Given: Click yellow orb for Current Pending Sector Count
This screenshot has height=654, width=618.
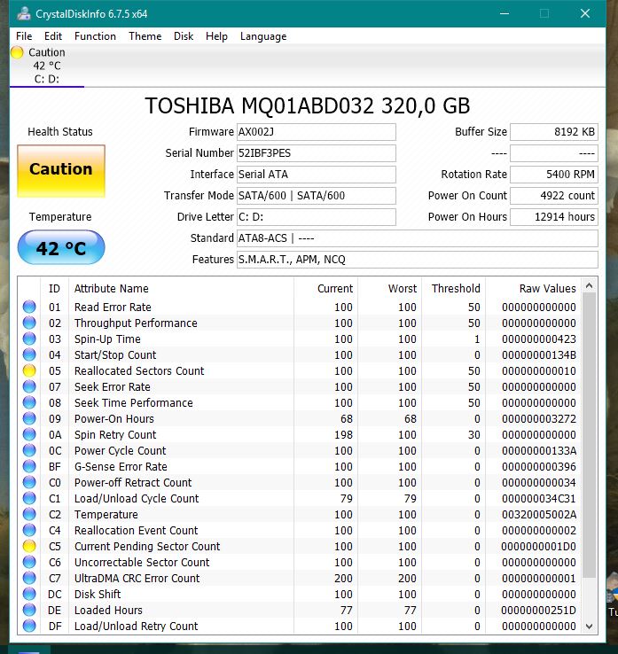Looking at the screenshot, I should pyautogui.click(x=29, y=547).
